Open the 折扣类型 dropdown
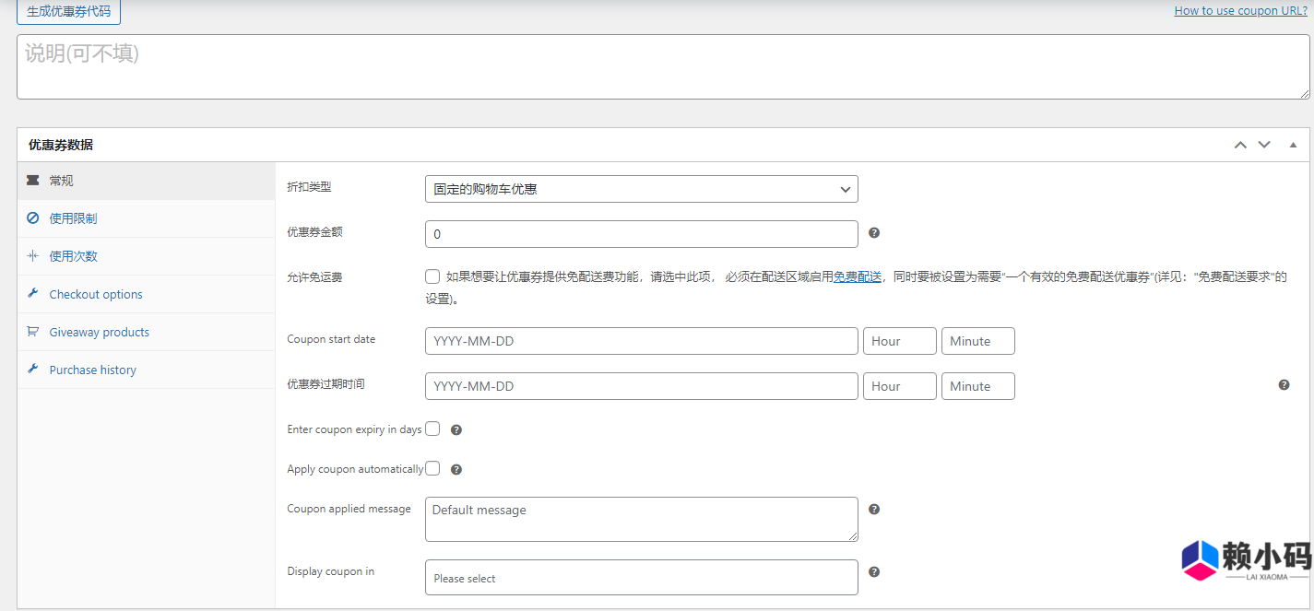Image resolution: width=1314 pixels, height=611 pixels. [641, 189]
